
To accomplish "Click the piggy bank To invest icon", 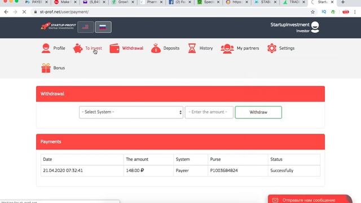I will coord(78,48).
